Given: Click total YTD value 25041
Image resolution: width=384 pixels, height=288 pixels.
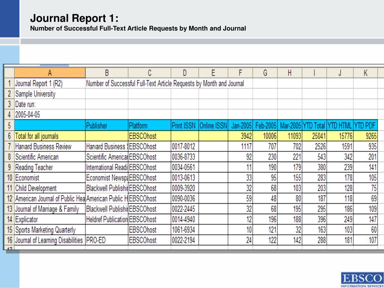Looking at the screenshot, I should [315, 136].
